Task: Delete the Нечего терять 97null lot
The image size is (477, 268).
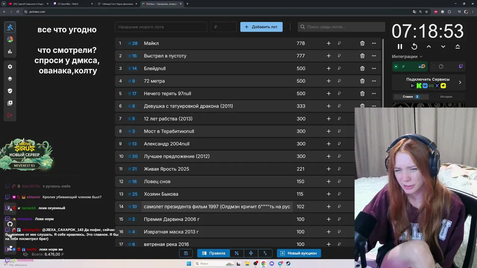Action: (x=362, y=93)
